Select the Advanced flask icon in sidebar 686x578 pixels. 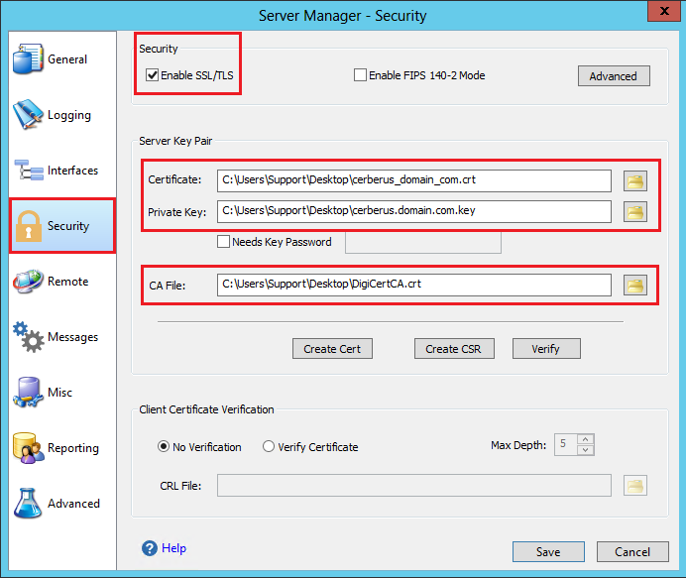[x=28, y=504]
